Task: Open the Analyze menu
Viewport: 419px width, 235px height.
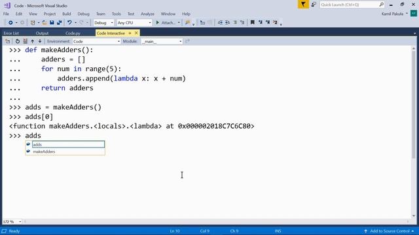Action: click(147, 14)
